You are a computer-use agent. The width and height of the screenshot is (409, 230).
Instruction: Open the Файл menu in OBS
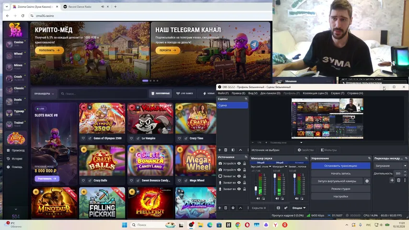223,93
